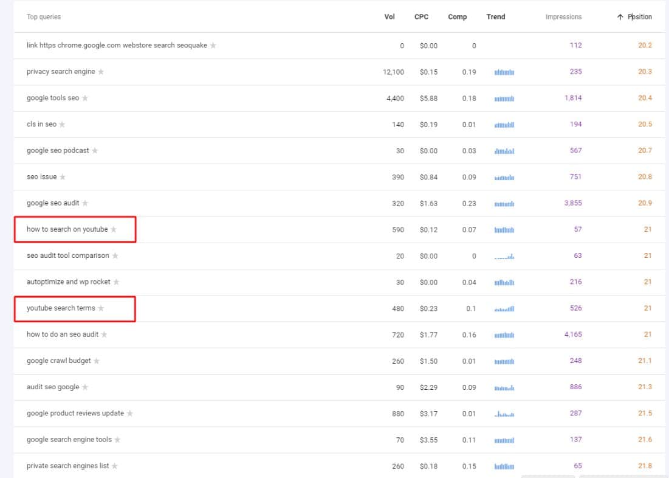669x478 pixels.
Task: Sort the table by the CPC column header
Action: tap(421, 16)
